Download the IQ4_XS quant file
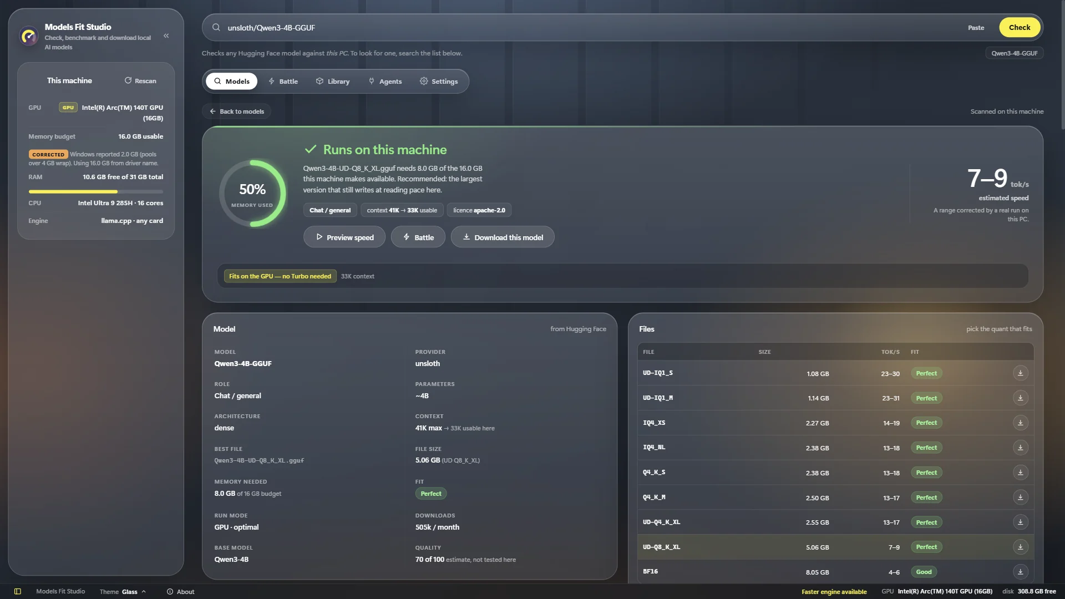 [1020, 423]
